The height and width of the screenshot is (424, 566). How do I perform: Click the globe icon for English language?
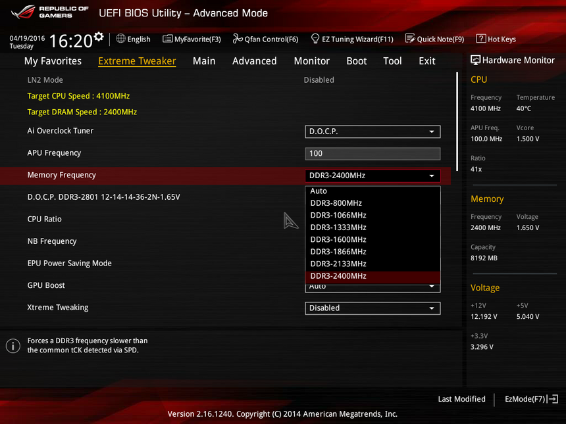(120, 39)
